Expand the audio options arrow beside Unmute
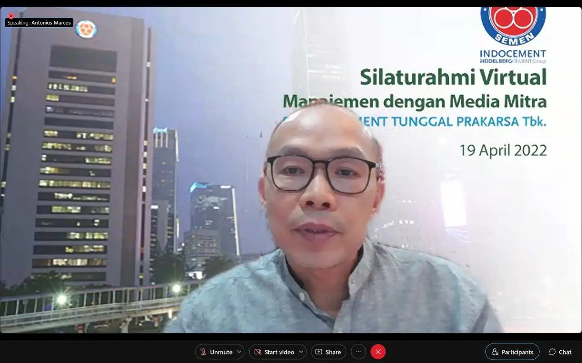The width and height of the screenshot is (582, 363). [x=239, y=352]
